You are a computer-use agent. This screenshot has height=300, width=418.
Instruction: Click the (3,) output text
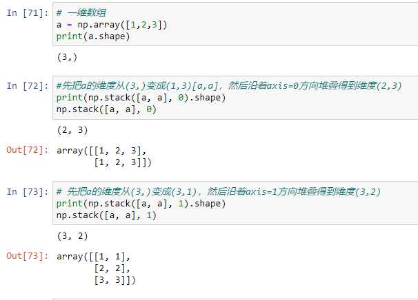68,58
